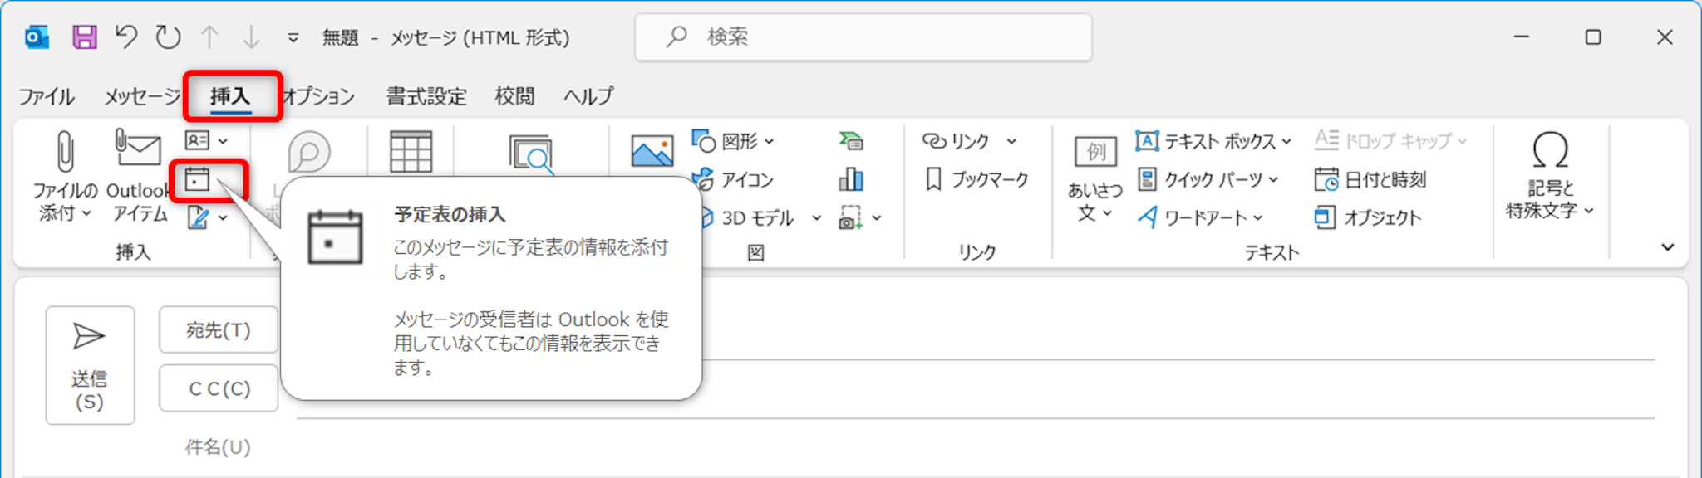Open the ファイル menu tab
Viewport: 1702px width, 478px height.
47,96
